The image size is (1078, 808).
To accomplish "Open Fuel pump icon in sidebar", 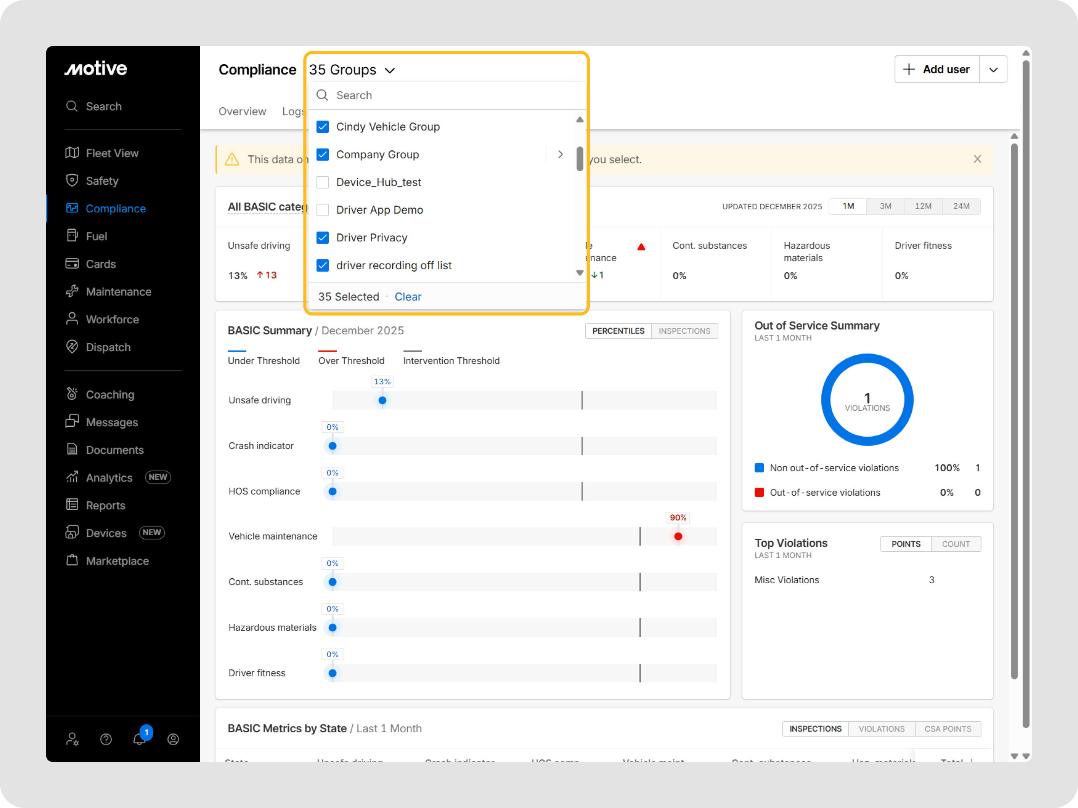I will (72, 236).
